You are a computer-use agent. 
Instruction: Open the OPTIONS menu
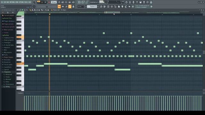21,2
